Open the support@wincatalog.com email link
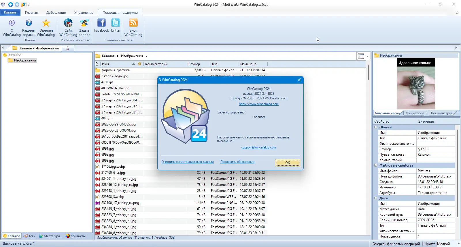The image size is (461, 247). coord(258,147)
